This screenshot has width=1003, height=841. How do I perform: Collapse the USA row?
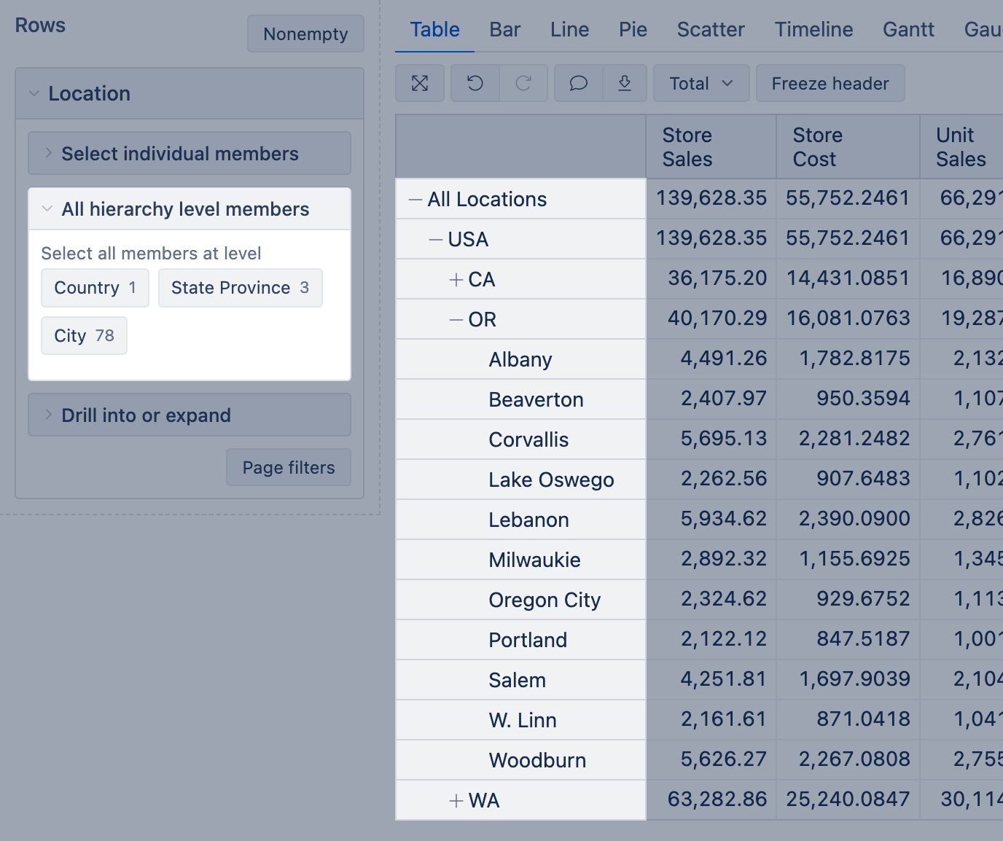pyautogui.click(x=436, y=240)
